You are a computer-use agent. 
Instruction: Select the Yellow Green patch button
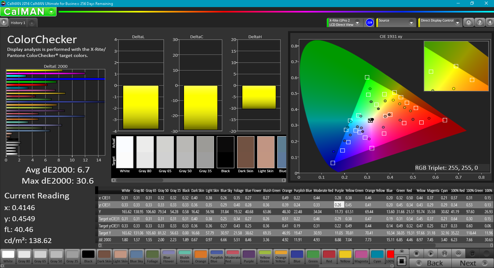265,257
